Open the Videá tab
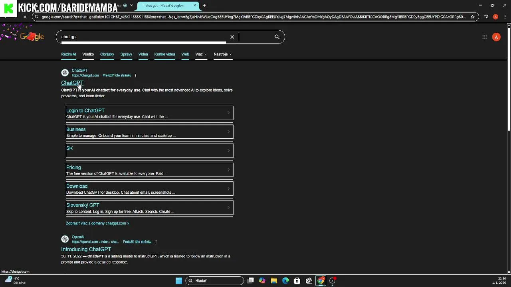 [x=143, y=54]
